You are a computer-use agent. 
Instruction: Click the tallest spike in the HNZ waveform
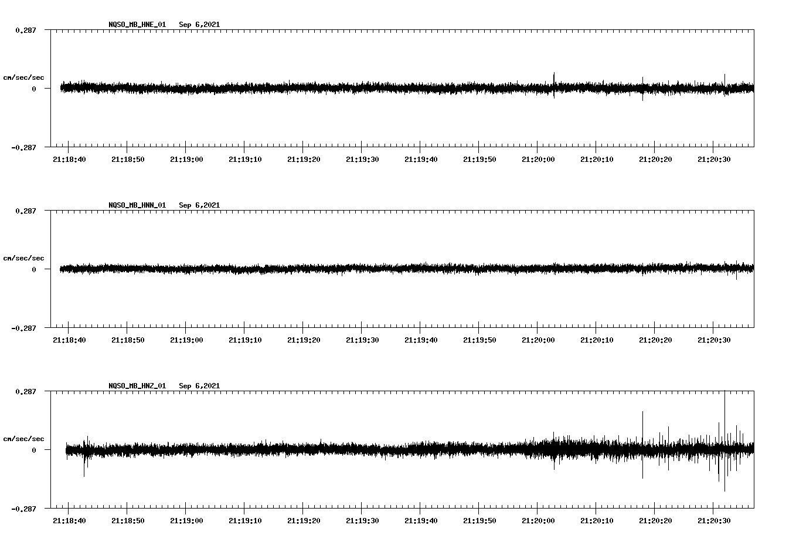[725, 440]
